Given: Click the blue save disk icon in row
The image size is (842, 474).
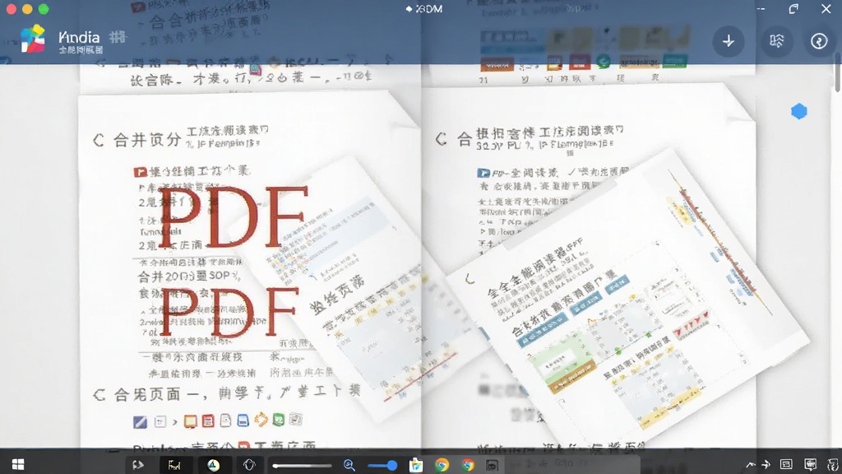Looking at the screenshot, I should (x=243, y=421).
